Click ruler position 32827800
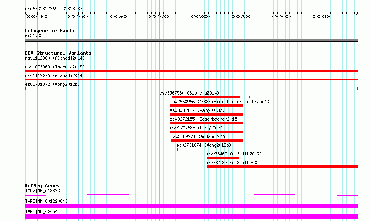Viewport: 370px width, 221px height. point(200,17)
